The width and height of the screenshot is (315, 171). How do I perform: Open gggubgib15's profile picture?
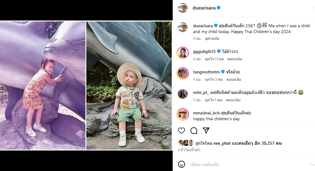[x=183, y=53]
